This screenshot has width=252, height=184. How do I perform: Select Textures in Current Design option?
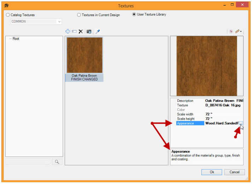[x=79, y=15]
